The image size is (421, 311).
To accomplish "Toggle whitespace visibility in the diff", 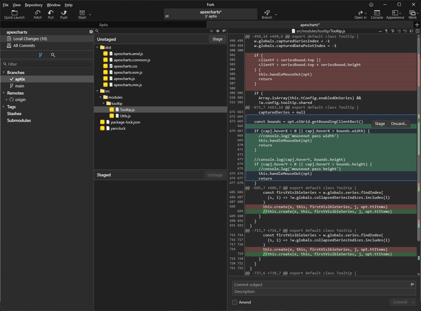I will 386,31.
